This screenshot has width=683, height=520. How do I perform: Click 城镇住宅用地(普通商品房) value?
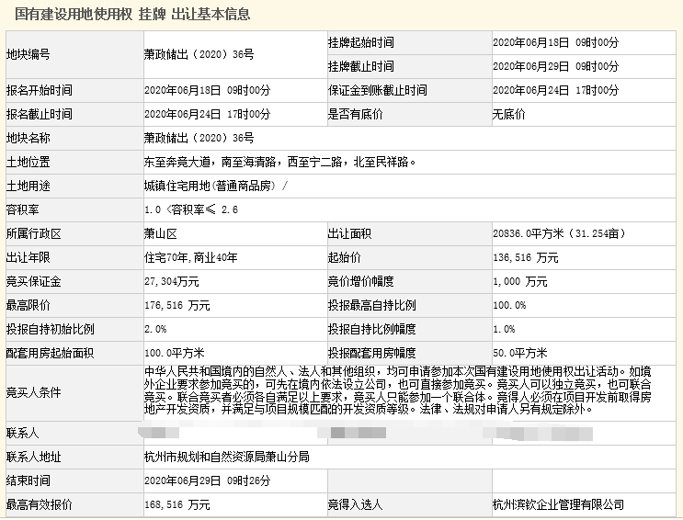211,187
